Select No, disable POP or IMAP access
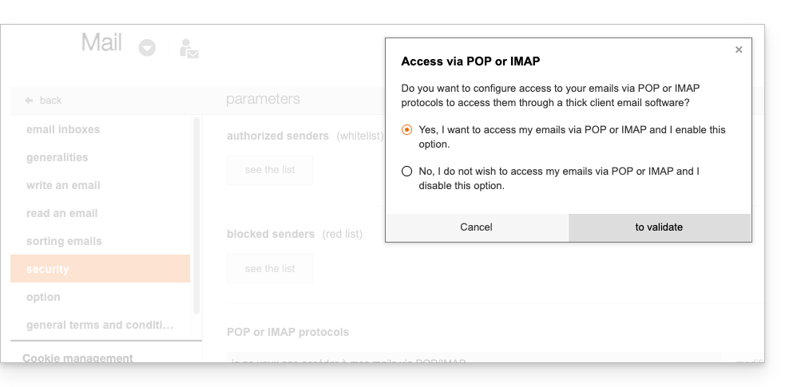The width and height of the screenshot is (789, 387). (407, 171)
